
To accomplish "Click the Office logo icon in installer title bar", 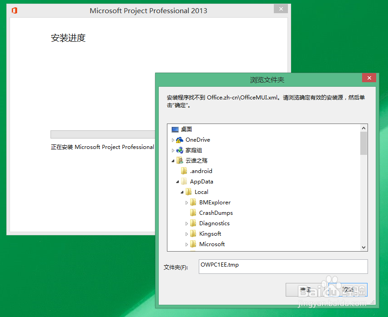I will point(15,10).
